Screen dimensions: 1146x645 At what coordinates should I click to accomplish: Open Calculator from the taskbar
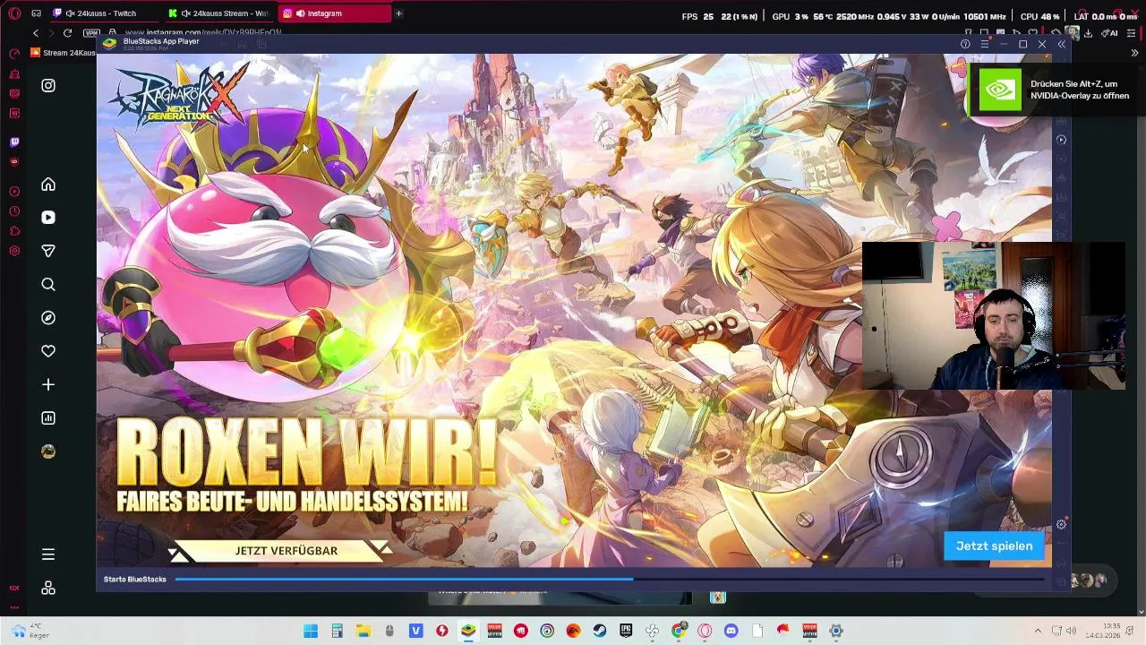click(337, 631)
